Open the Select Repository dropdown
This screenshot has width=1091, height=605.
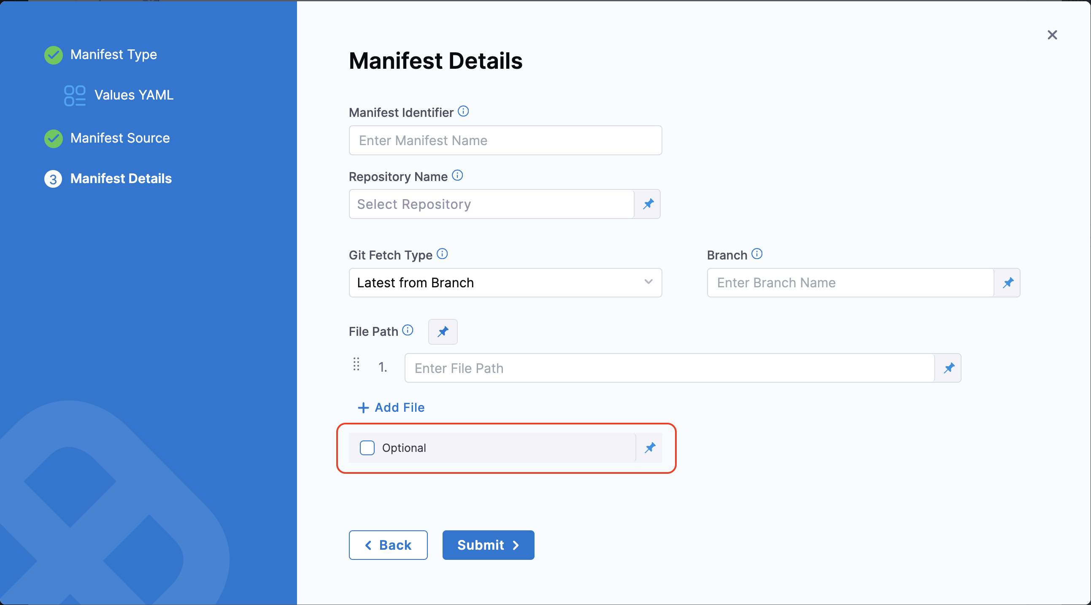[491, 204]
